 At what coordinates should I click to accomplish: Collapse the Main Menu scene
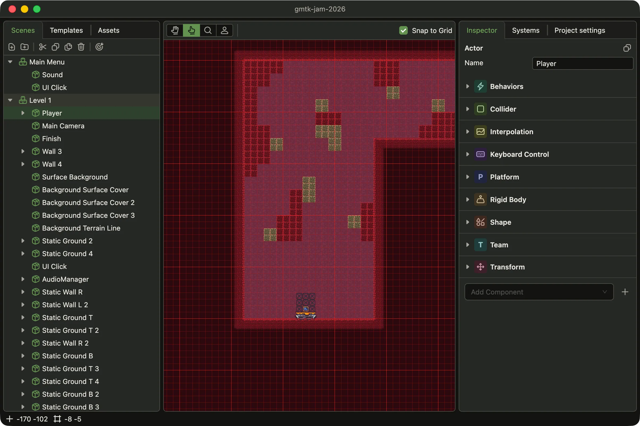10,62
